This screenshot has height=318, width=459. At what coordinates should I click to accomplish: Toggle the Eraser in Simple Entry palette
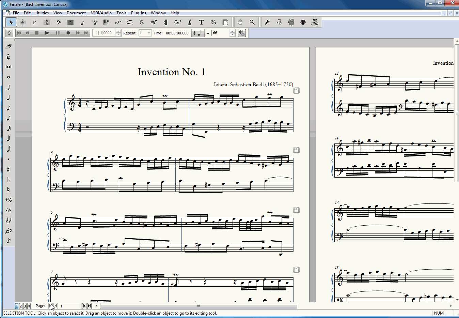click(9, 47)
